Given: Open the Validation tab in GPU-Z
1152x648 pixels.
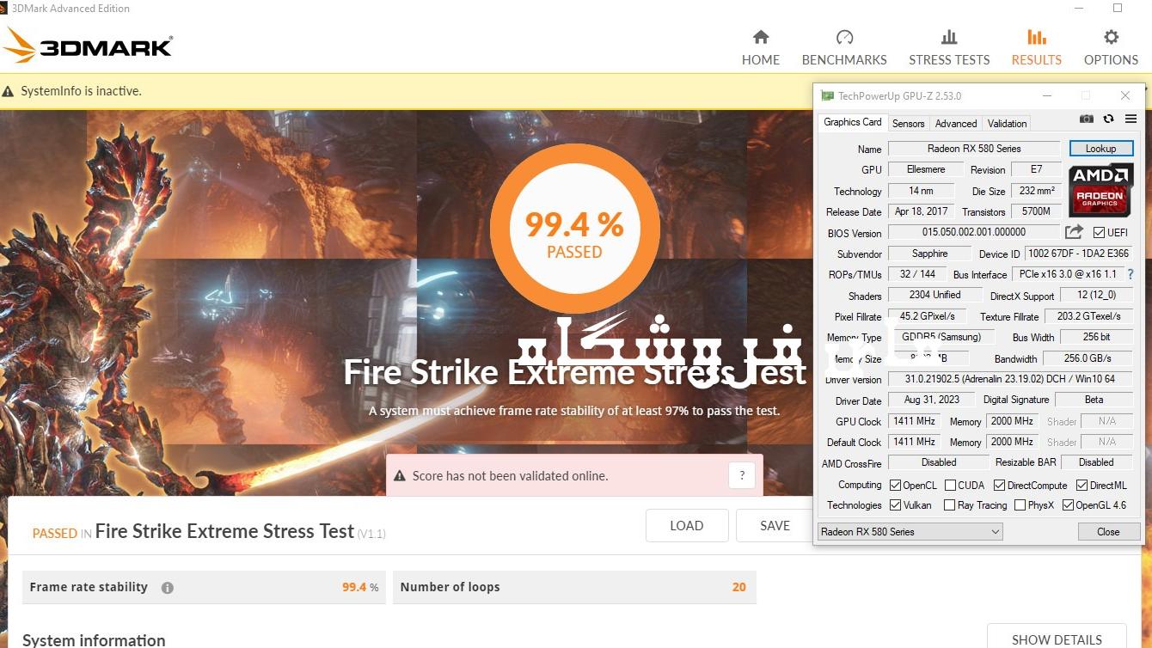Looking at the screenshot, I should coord(1007,124).
